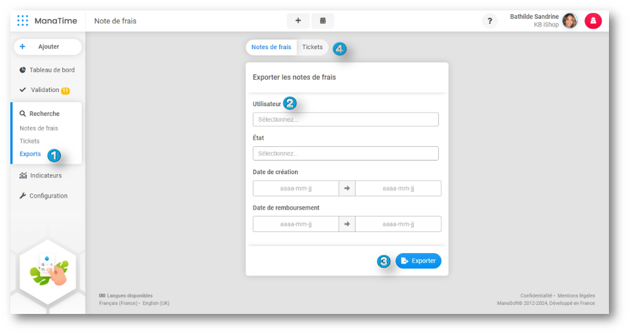Click Bathilde Sandrine's profile picture
This screenshot has height=334, width=629.
(x=569, y=21)
